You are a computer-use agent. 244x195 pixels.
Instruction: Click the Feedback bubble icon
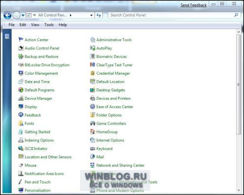tap(21, 115)
